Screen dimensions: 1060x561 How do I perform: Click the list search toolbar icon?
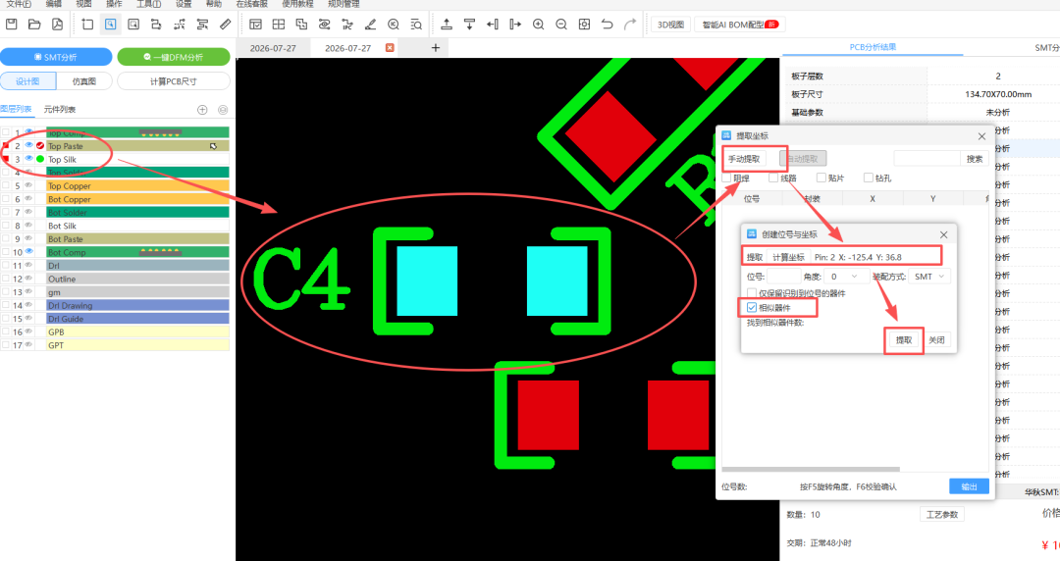tap(416, 25)
